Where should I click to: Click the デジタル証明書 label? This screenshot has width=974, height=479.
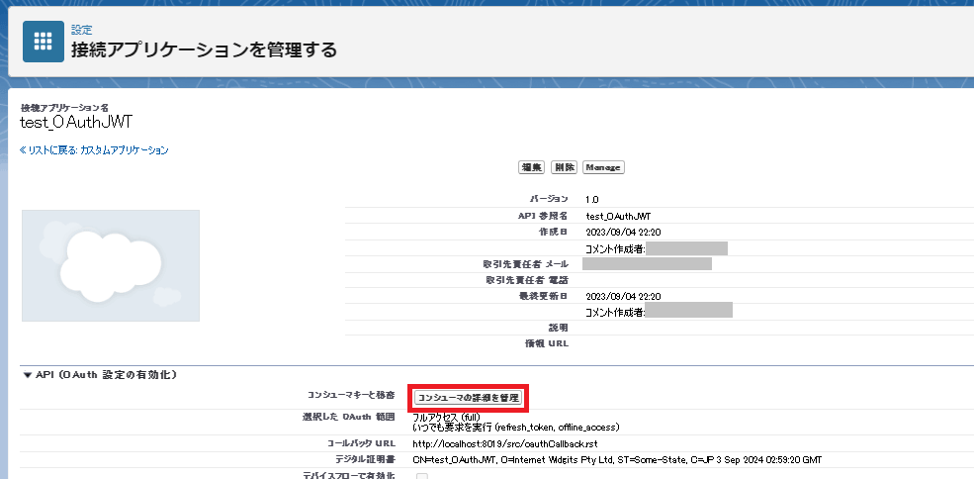pyautogui.click(x=365, y=460)
